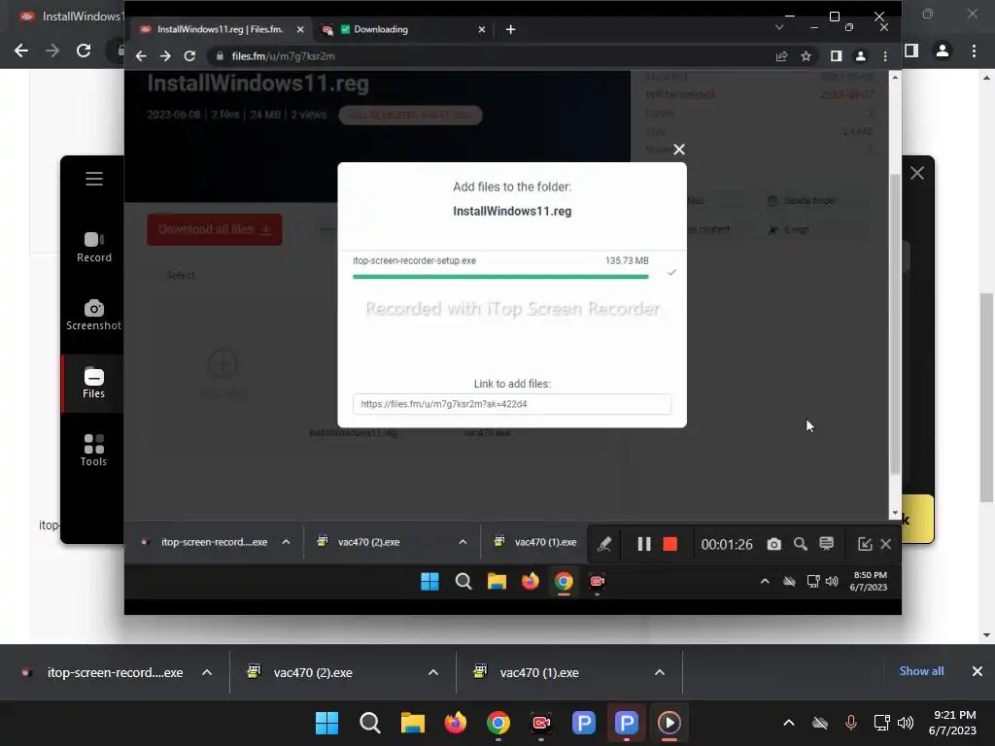995x746 pixels.
Task: Toggle the side panel in inner browser
Action: click(836, 55)
